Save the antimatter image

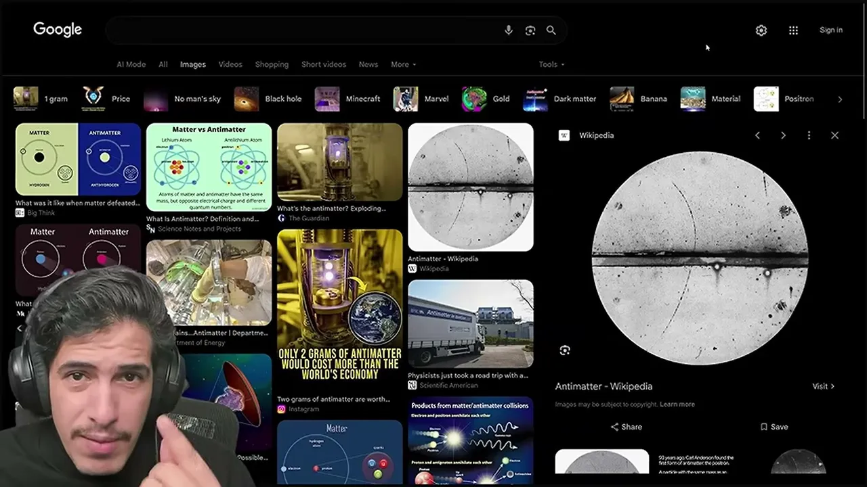(774, 427)
